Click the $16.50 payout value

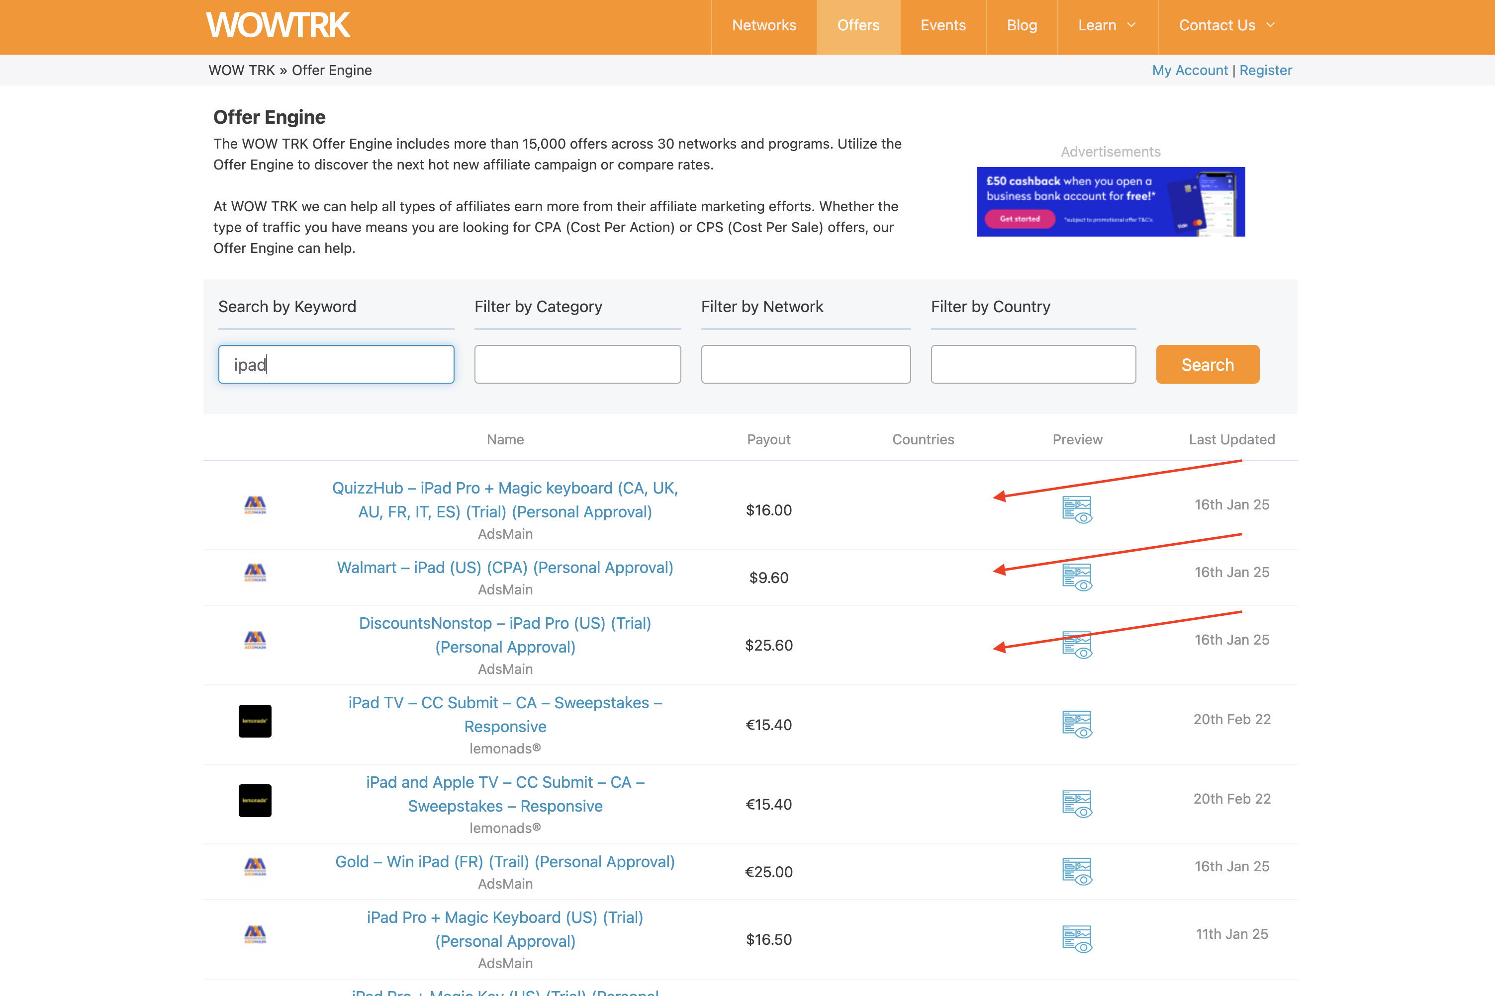[x=768, y=939]
